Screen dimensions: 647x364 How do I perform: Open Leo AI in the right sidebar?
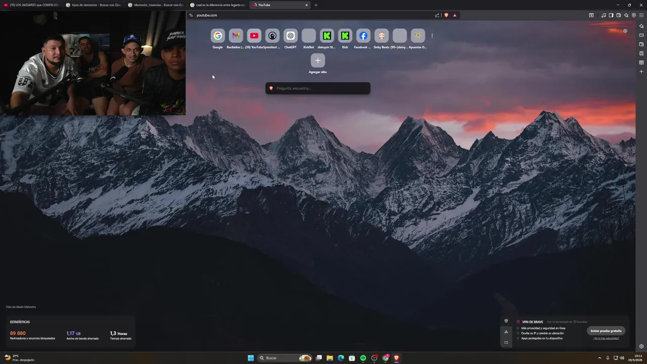click(641, 26)
